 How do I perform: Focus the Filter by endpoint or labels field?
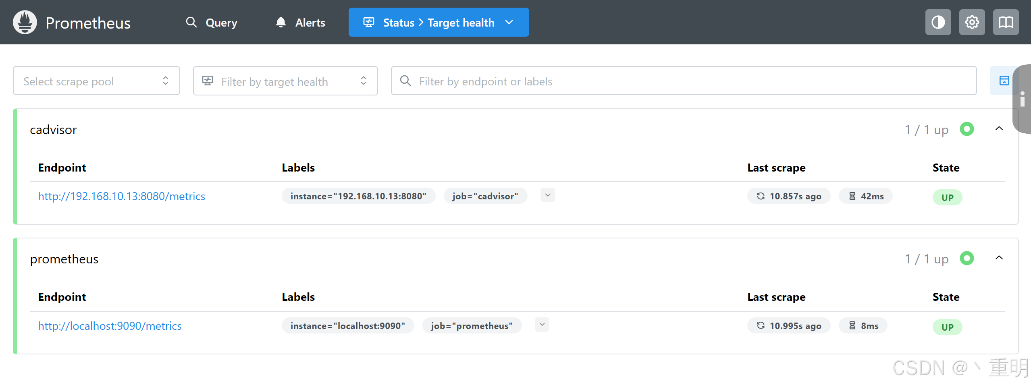(684, 81)
